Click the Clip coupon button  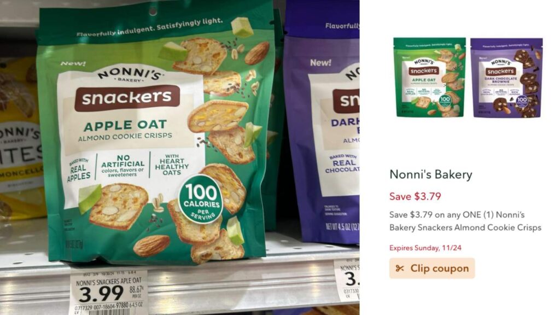point(432,268)
